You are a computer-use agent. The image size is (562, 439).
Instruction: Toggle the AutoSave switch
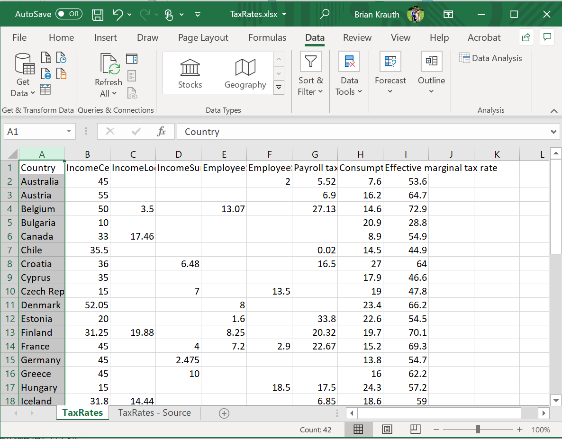pyautogui.click(x=69, y=14)
